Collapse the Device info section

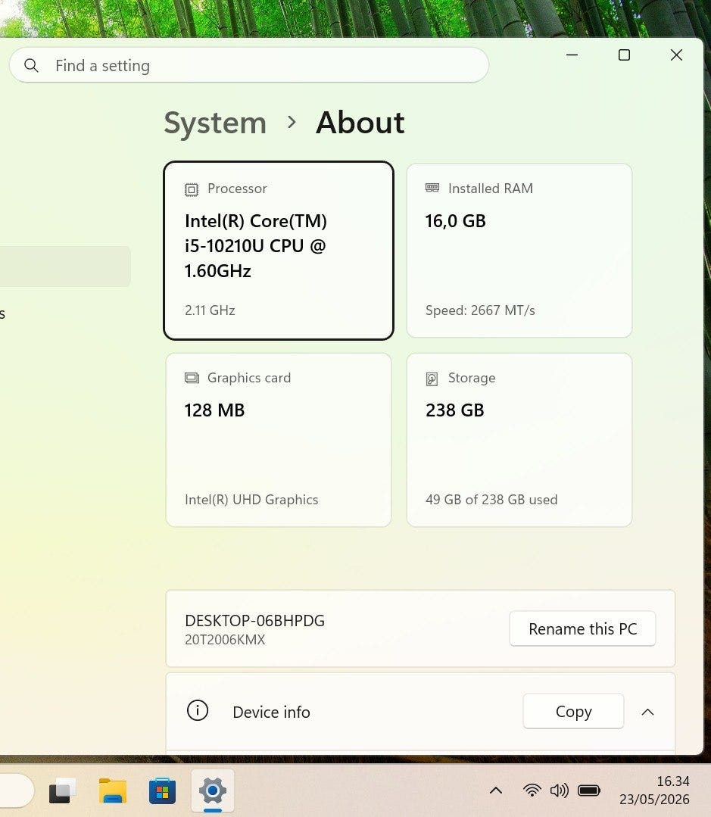[x=647, y=712]
